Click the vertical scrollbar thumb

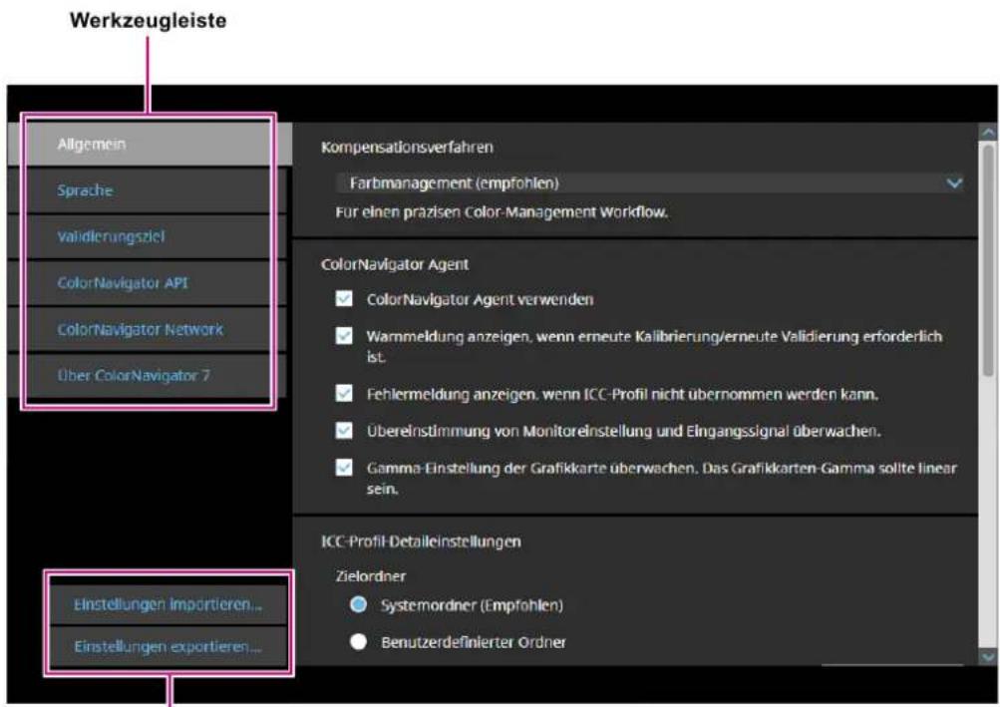[x=988, y=259]
